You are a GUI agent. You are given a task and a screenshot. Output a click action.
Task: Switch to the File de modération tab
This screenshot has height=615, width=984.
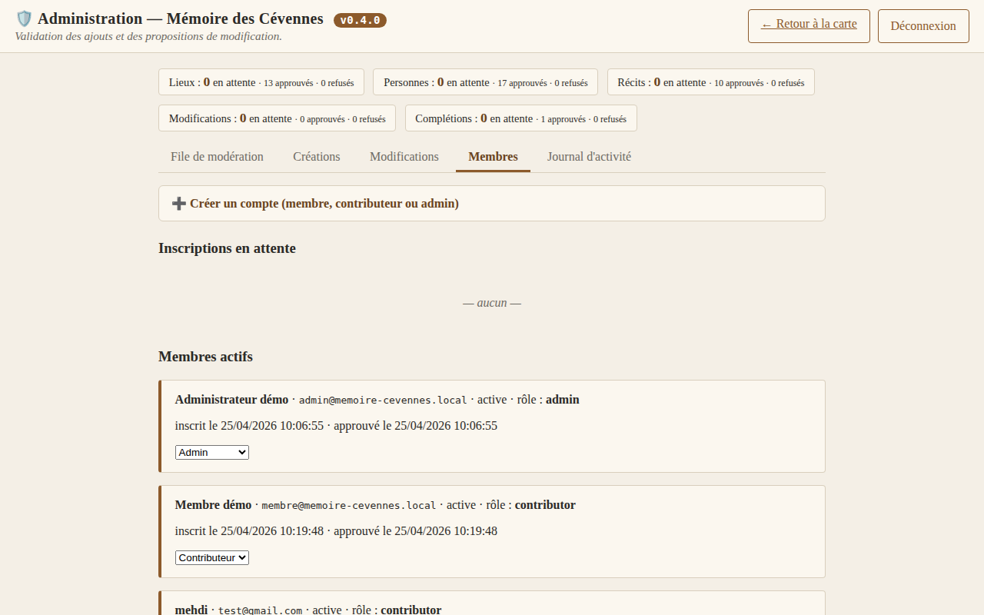tap(217, 156)
